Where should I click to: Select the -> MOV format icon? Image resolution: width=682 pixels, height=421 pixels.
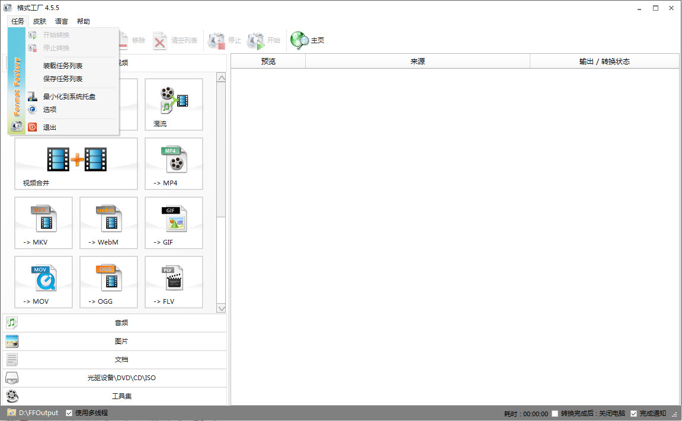point(43,282)
